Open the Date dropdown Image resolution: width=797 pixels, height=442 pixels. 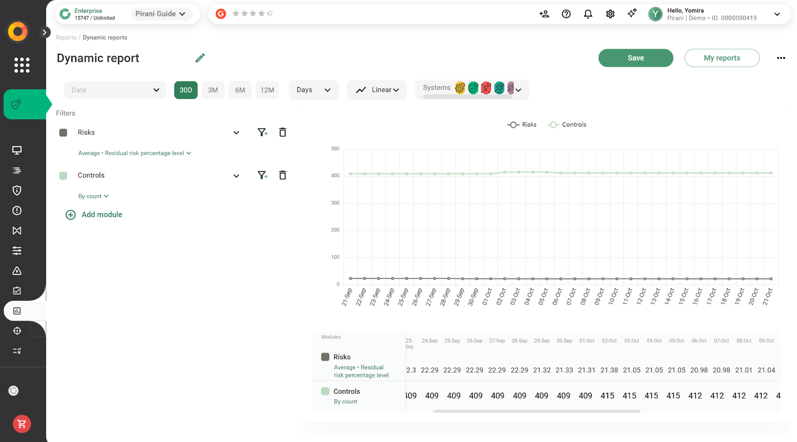coord(115,90)
